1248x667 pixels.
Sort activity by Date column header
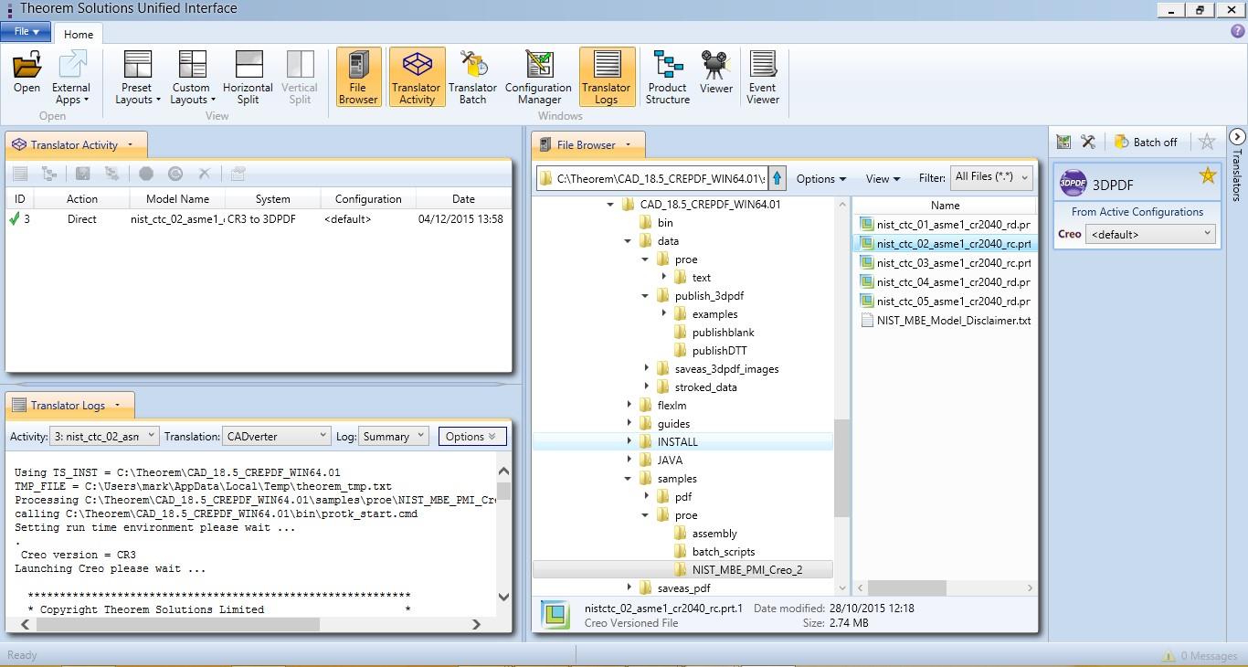point(463,198)
